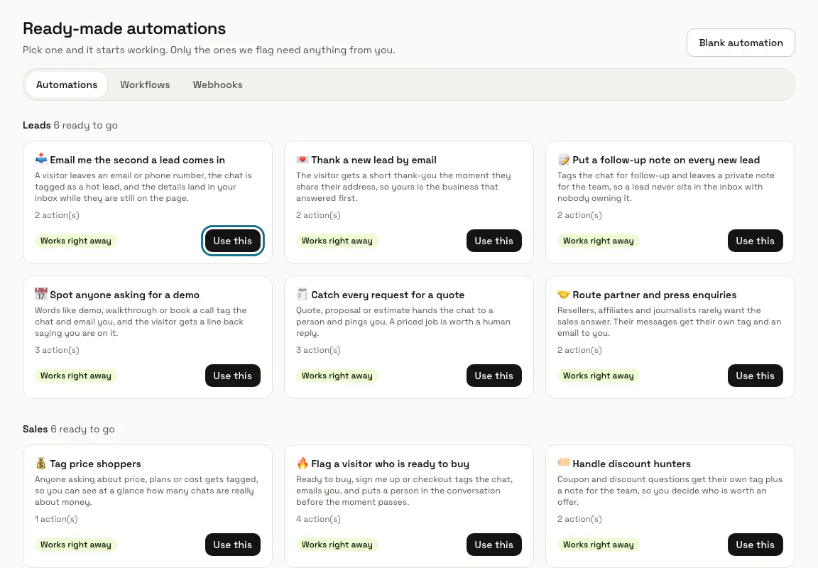
Task: Click the 'Thank a new lead by email' title
Action: [x=374, y=160]
